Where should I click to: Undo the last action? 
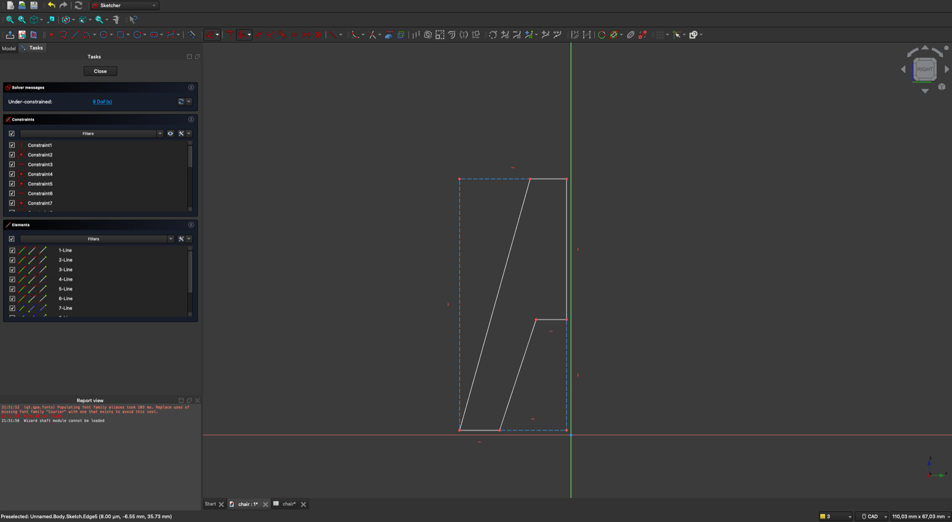click(51, 5)
